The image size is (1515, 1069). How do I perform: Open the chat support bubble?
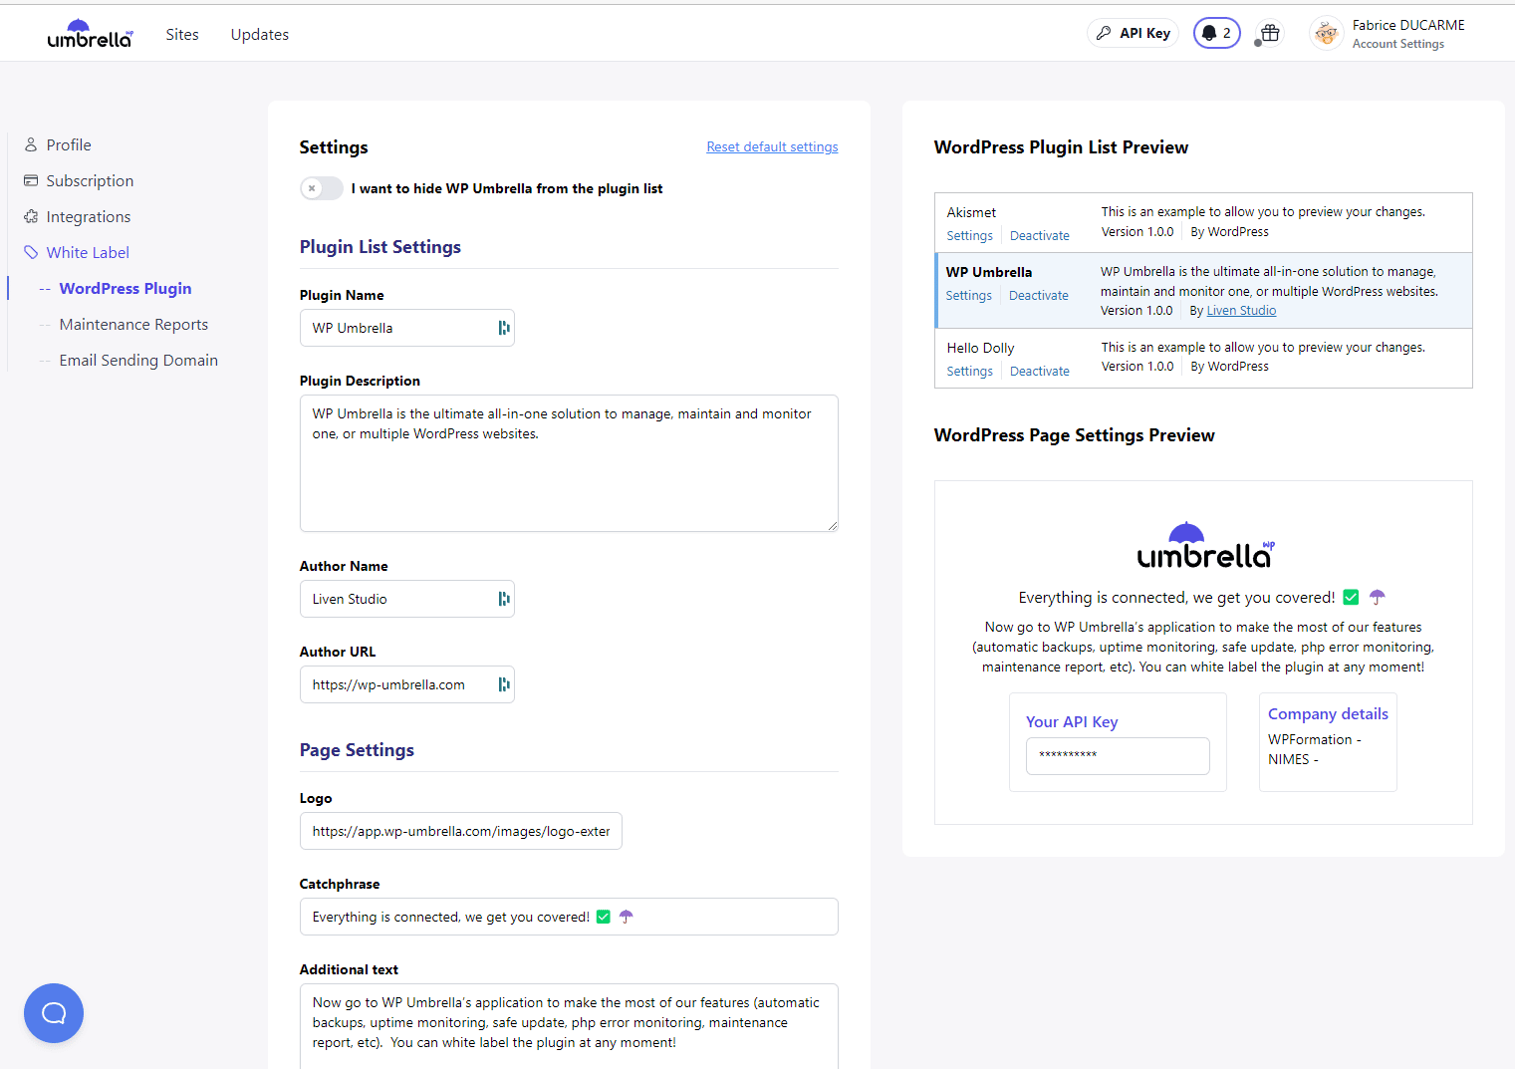(54, 1013)
